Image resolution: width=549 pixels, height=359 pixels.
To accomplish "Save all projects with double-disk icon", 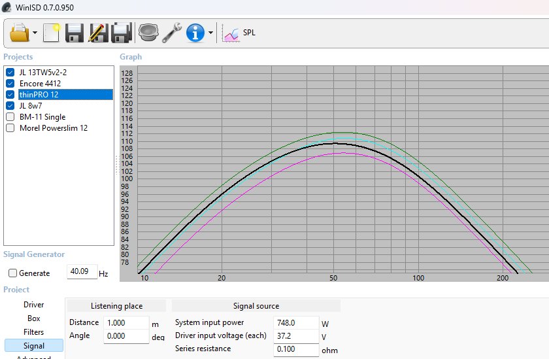I will pos(122,33).
